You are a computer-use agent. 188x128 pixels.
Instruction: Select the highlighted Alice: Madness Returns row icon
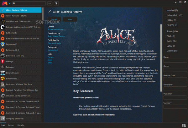pyautogui.click(x=3, y=10)
